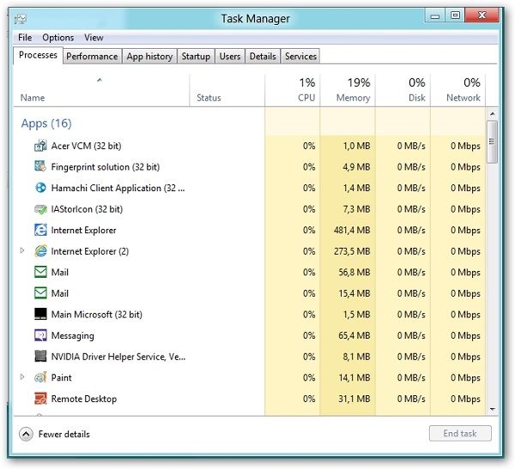Image resolution: width=515 pixels, height=469 pixels.
Task: Select the Main Microsoft process icon
Action: (x=40, y=315)
